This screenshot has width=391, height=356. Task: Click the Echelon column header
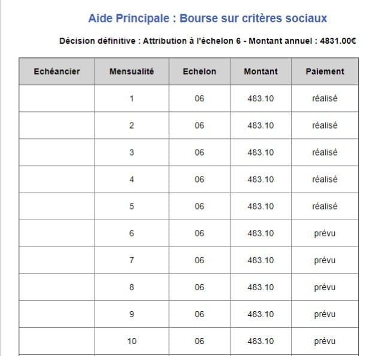pyautogui.click(x=199, y=71)
